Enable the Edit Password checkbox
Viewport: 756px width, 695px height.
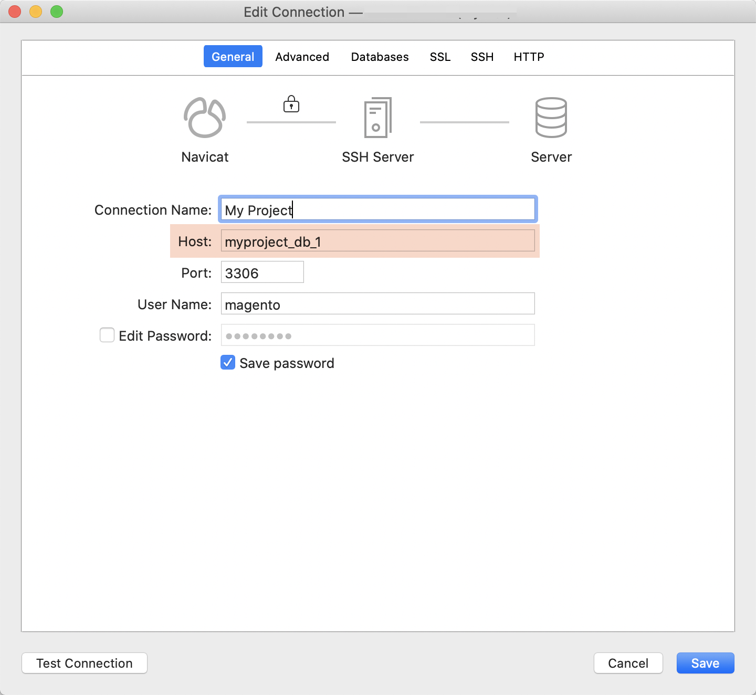pyautogui.click(x=107, y=335)
